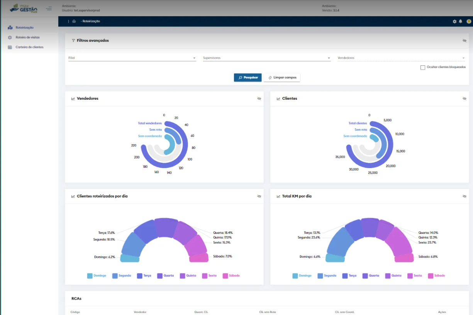Open settings gear icon in top bar
Image resolution: width=473 pixels, height=315 pixels.
pyautogui.click(x=454, y=21)
